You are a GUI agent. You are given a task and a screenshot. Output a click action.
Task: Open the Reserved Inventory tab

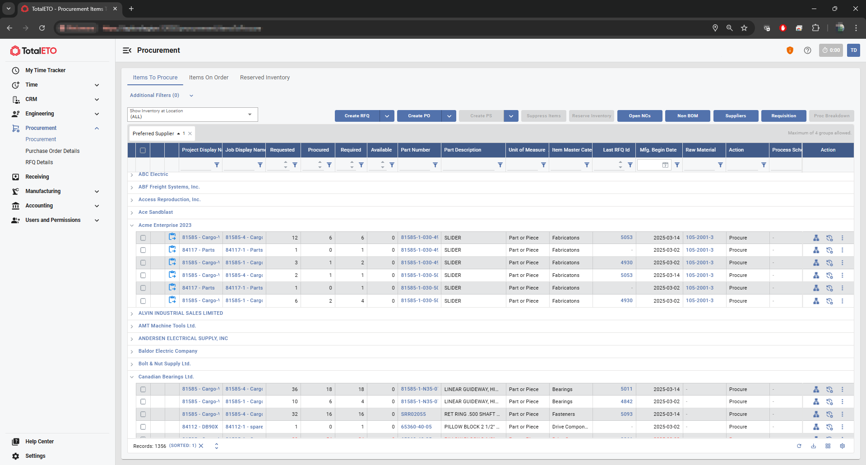(265, 78)
